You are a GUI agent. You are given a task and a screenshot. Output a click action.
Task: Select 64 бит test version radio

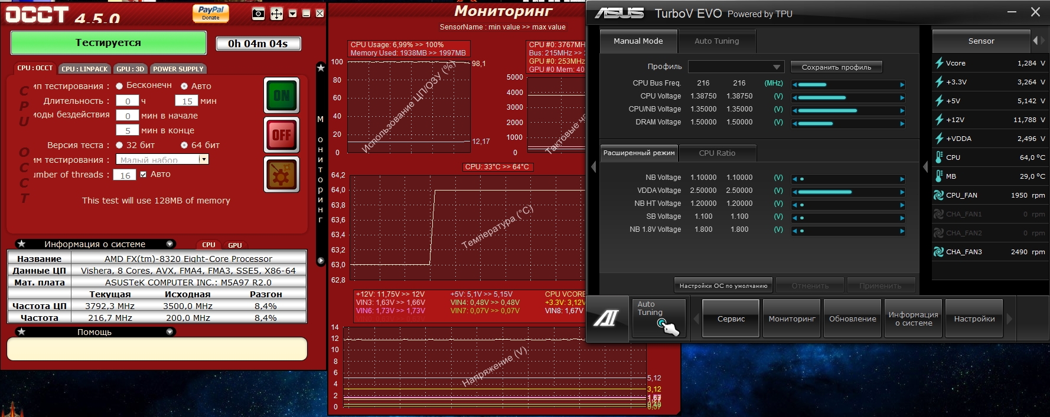[184, 145]
